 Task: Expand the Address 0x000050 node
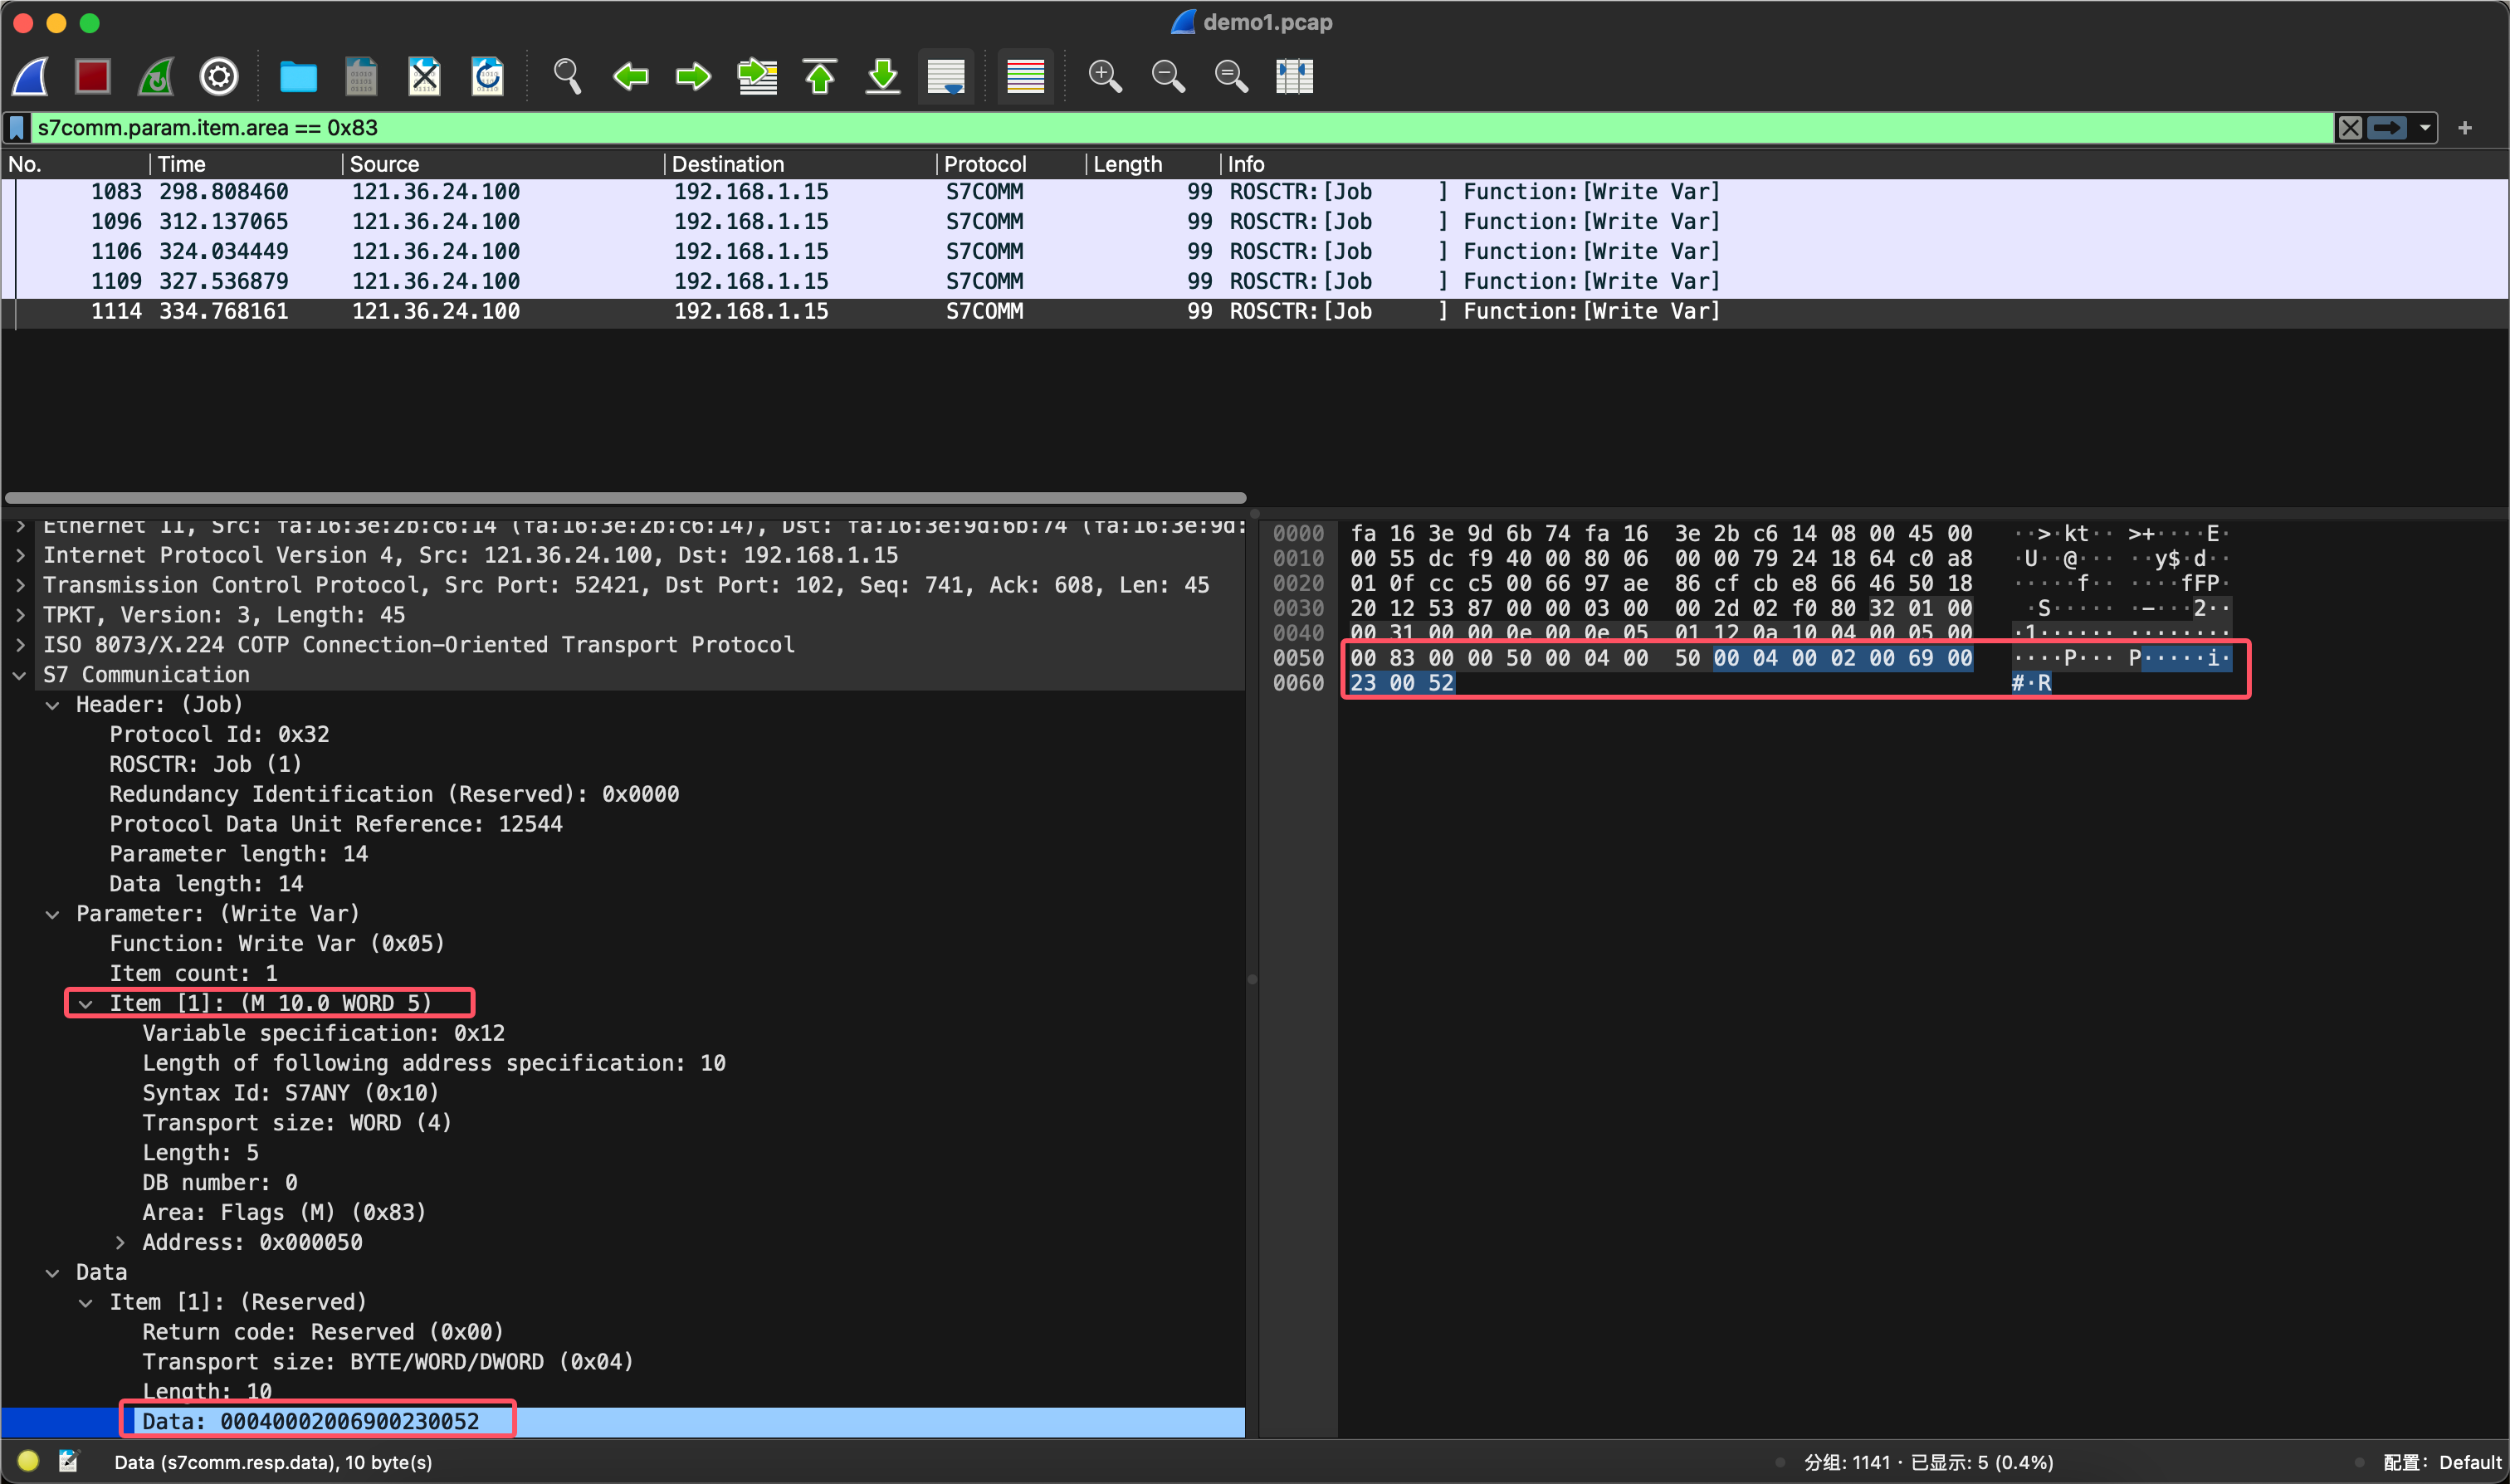120,1243
